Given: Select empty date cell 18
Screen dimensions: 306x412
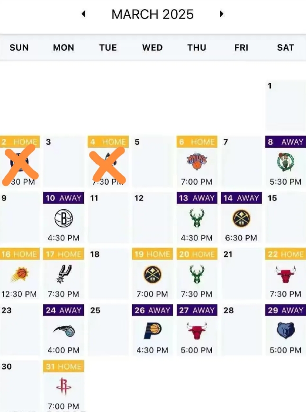Looking at the screenshot, I should (108, 274).
